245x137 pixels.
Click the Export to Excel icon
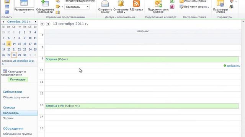(x=172, y=2)
